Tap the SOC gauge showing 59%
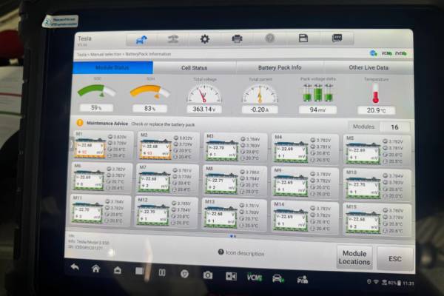This screenshot has height=296, width=444. (96, 94)
